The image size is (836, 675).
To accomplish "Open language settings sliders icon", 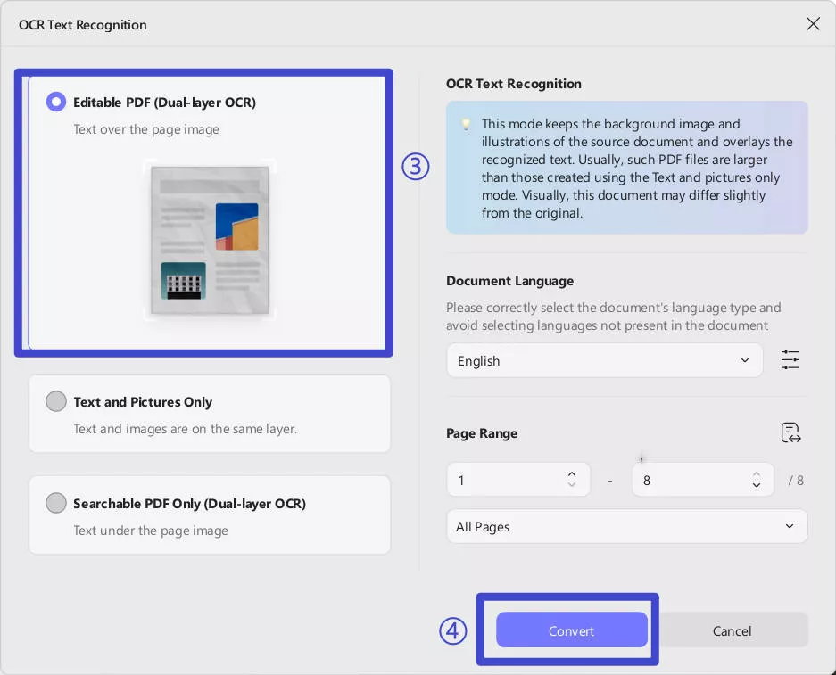I will coord(790,360).
